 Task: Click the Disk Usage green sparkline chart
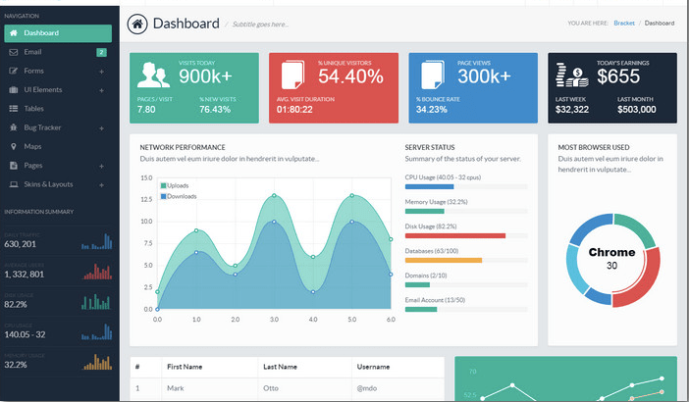(96, 302)
